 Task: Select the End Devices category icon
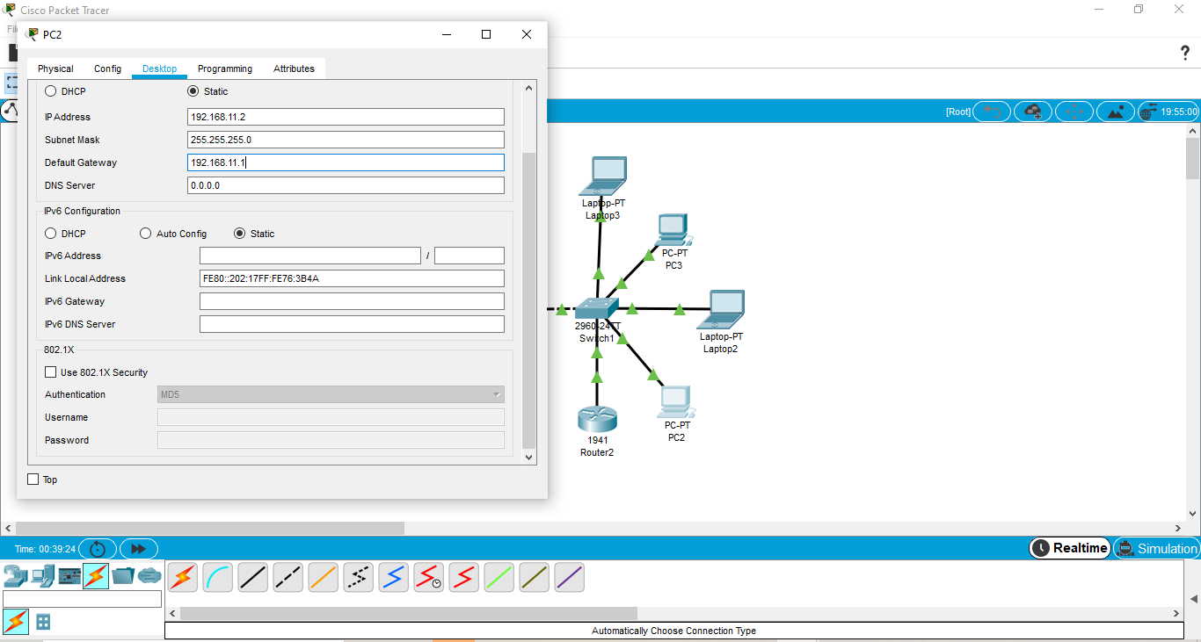42,576
